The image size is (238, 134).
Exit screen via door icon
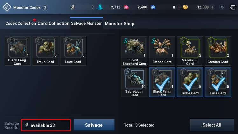[232, 7]
